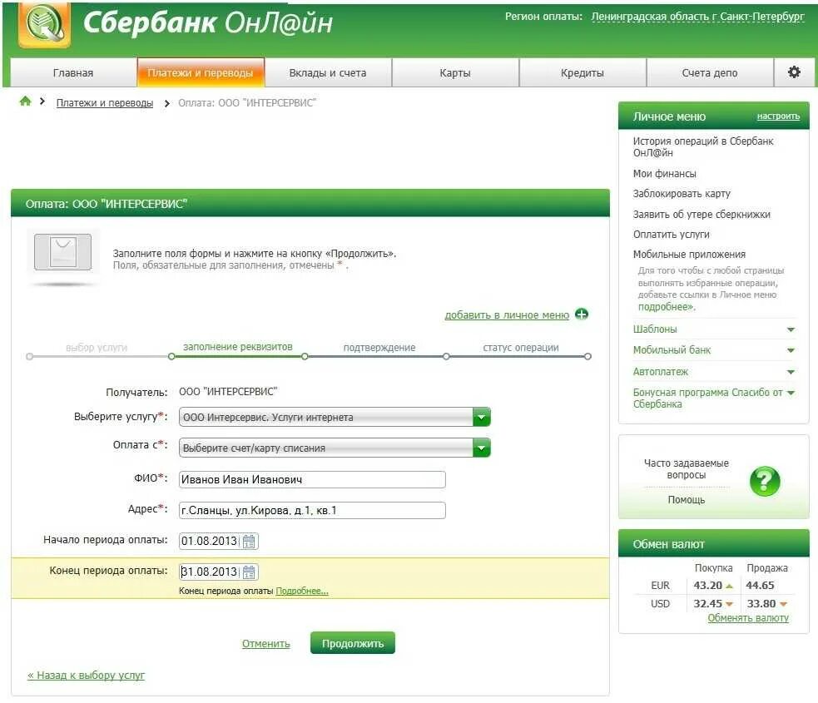Click the подтверждение step marker
818x703 pixels.
(305, 357)
